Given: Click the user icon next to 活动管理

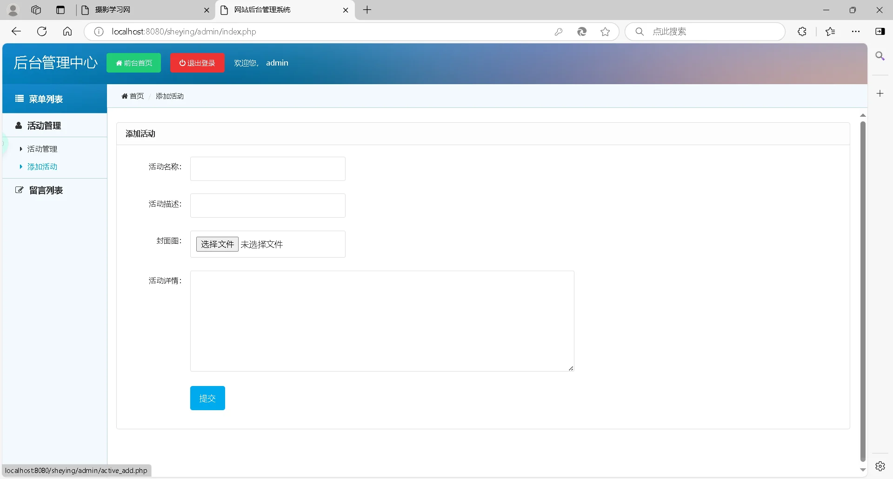Looking at the screenshot, I should (18, 126).
